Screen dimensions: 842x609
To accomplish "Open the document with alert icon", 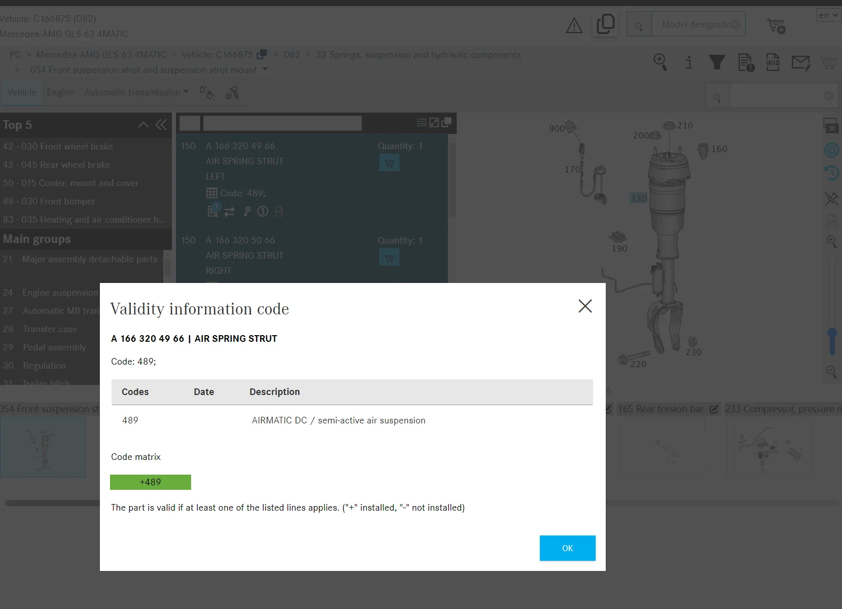I will click(x=746, y=62).
